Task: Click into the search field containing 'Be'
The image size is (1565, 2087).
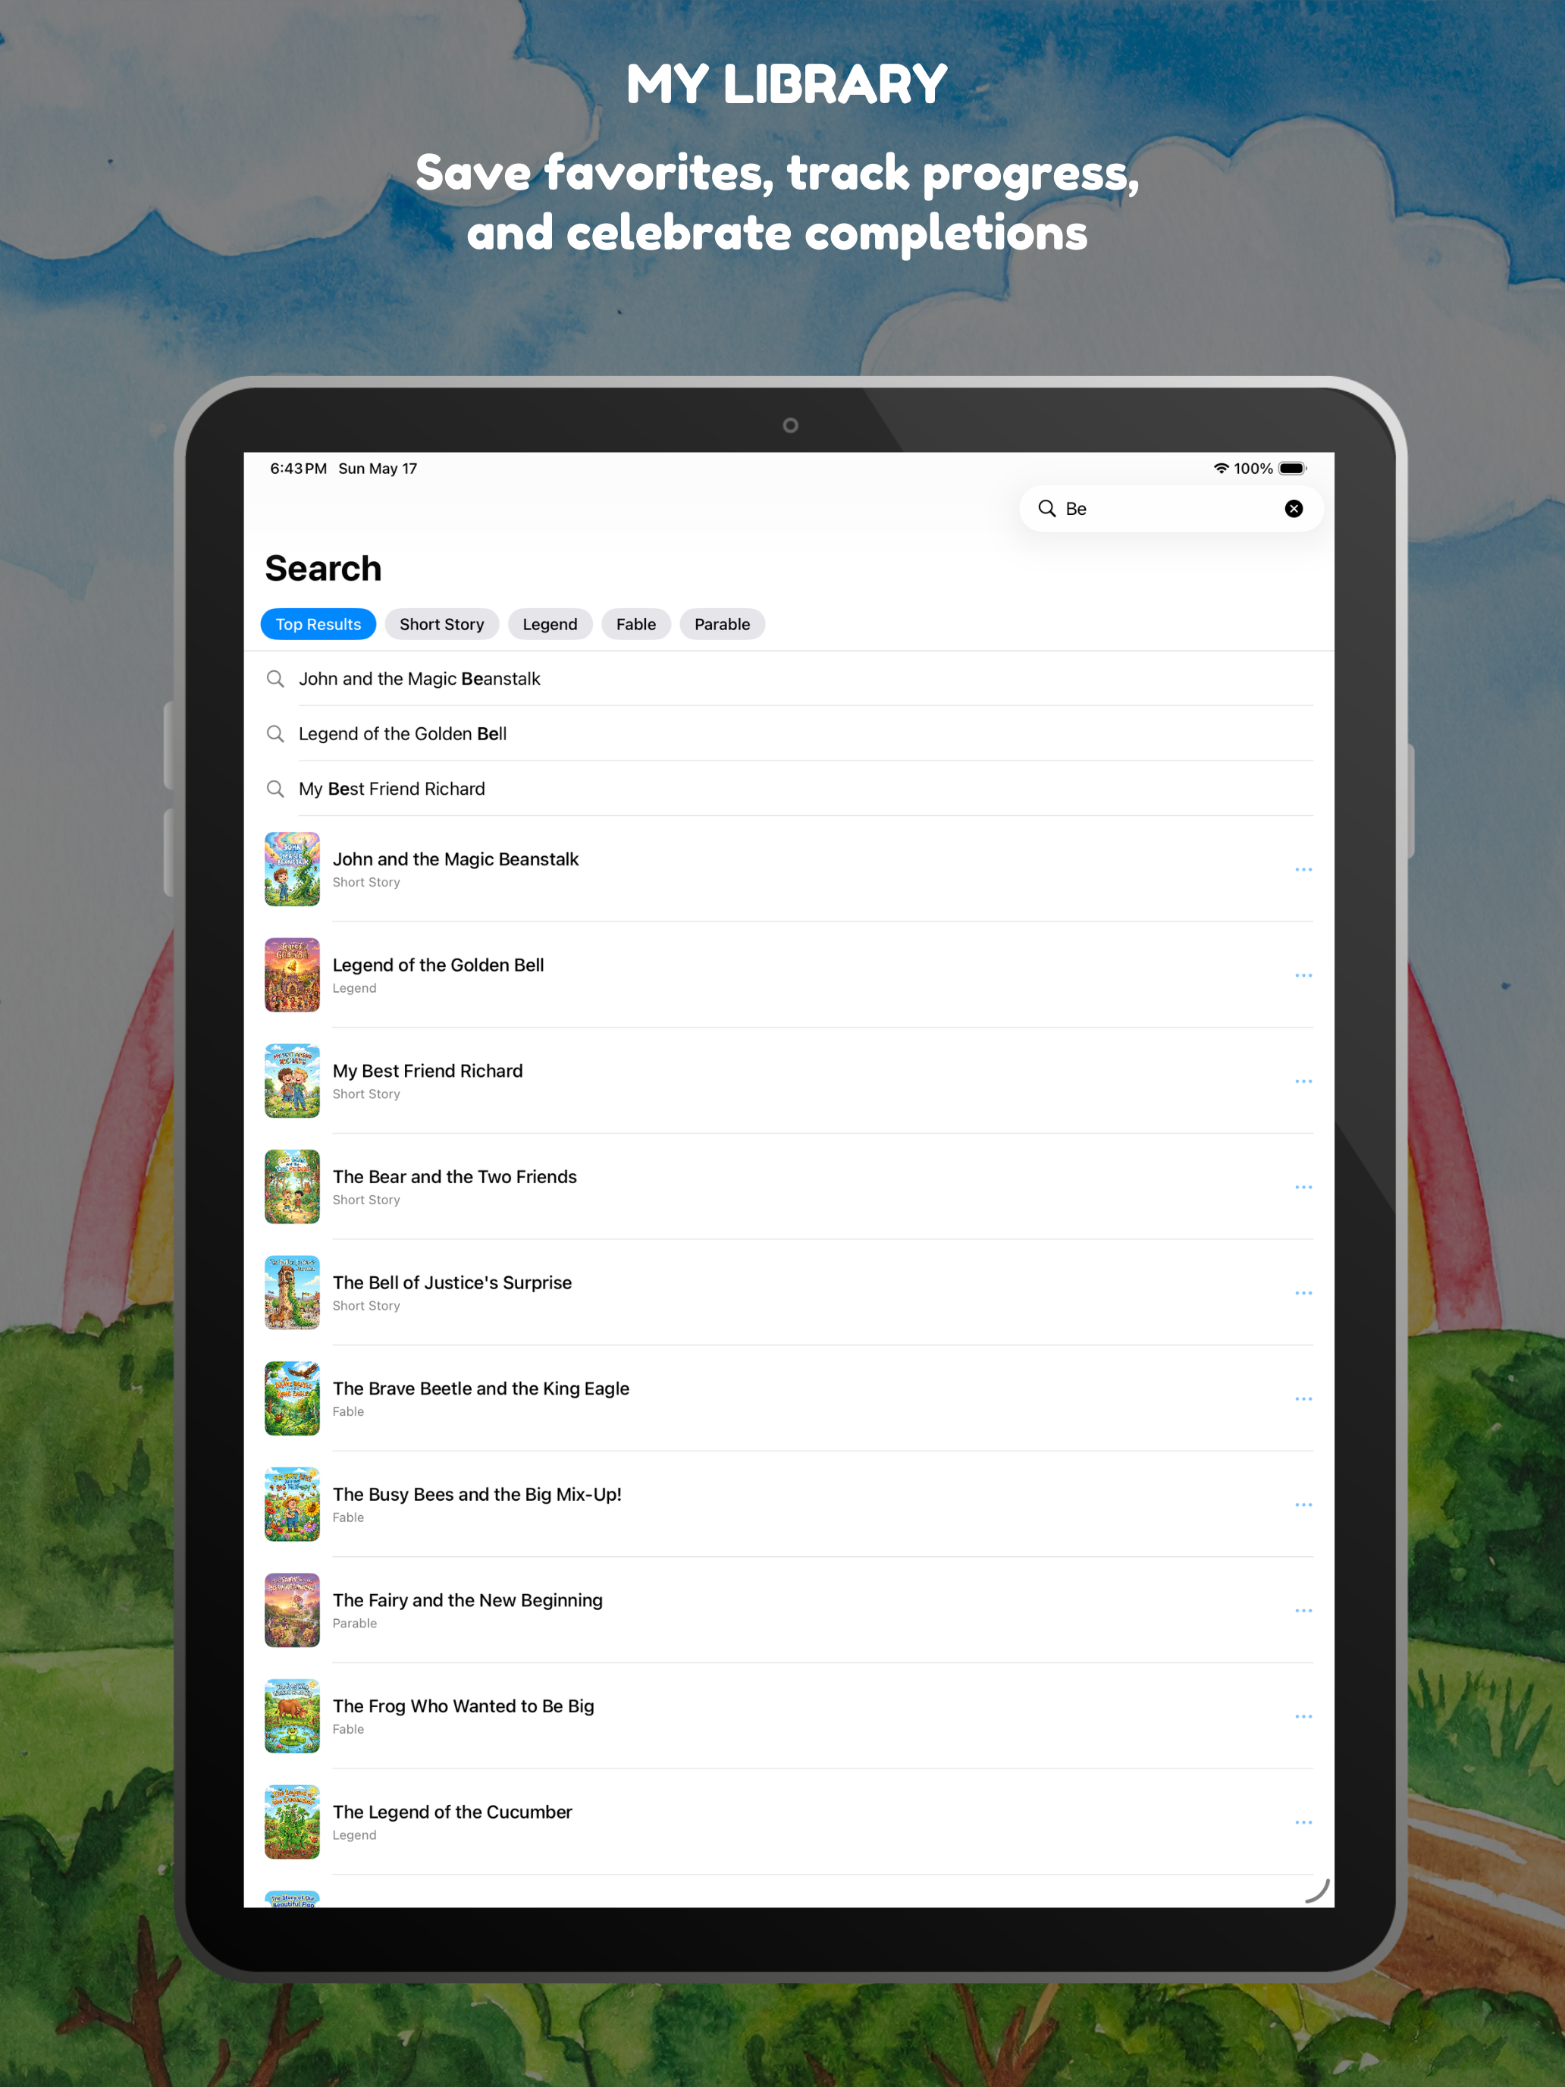Action: (x=1171, y=509)
